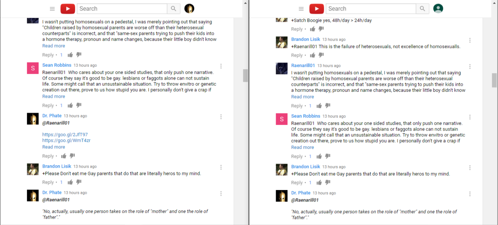Screen dimensions: 498x225
Task: Expand Read more on Raenarill01's comment, left window
Action: (x=54, y=46)
